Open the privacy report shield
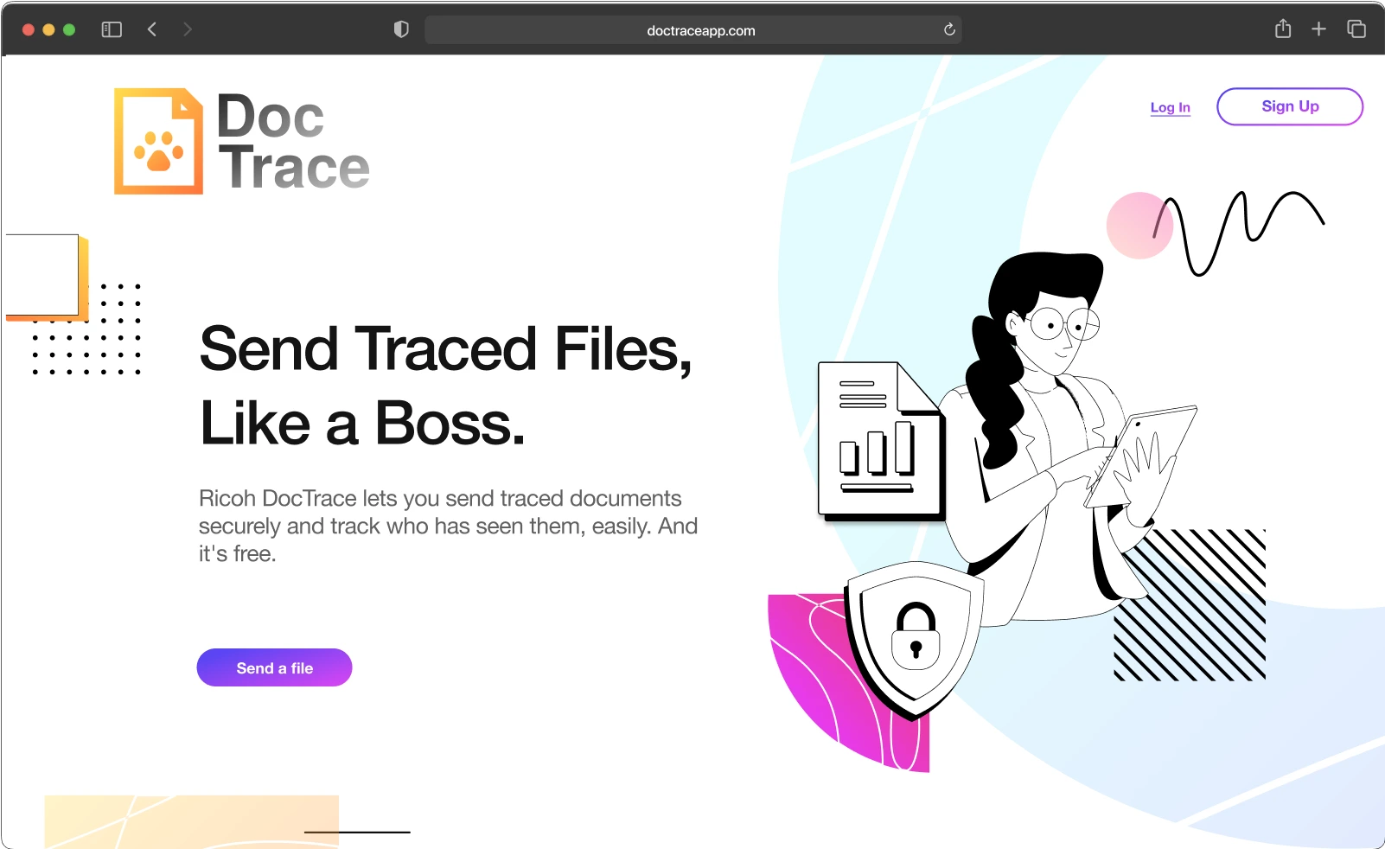Screen dimensions: 1385x849 pos(401,29)
